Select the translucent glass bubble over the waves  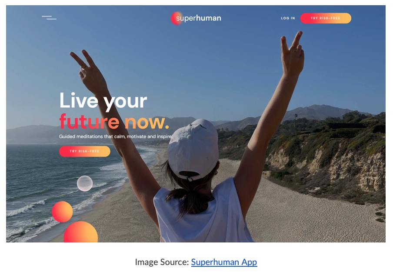(85, 183)
